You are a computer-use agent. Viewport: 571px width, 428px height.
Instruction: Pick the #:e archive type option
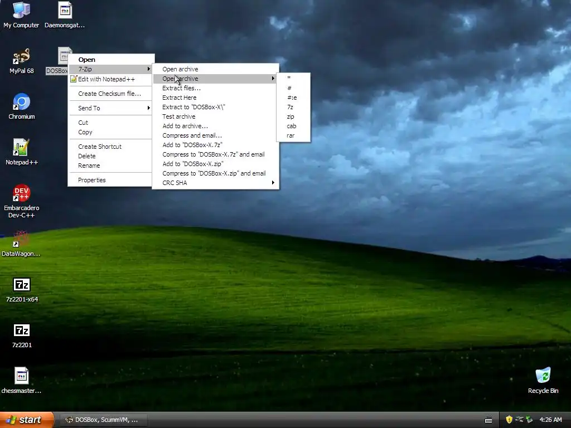293,98
